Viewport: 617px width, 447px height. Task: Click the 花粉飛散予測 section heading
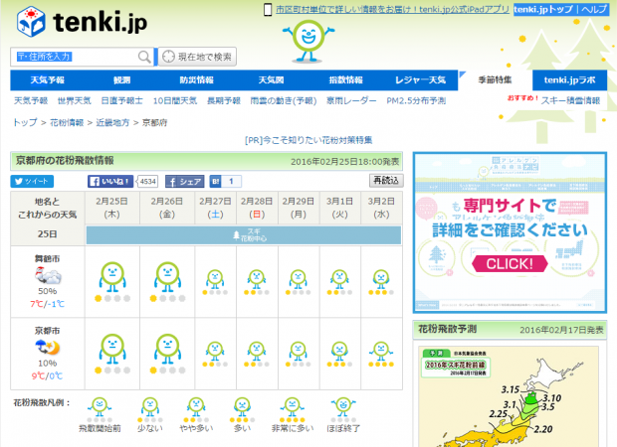coord(448,329)
